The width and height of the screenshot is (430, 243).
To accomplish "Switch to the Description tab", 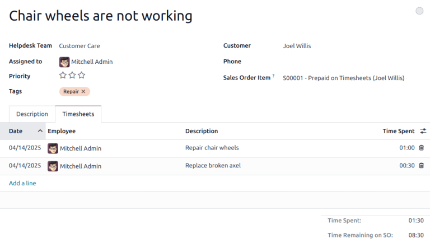I will (32, 114).
